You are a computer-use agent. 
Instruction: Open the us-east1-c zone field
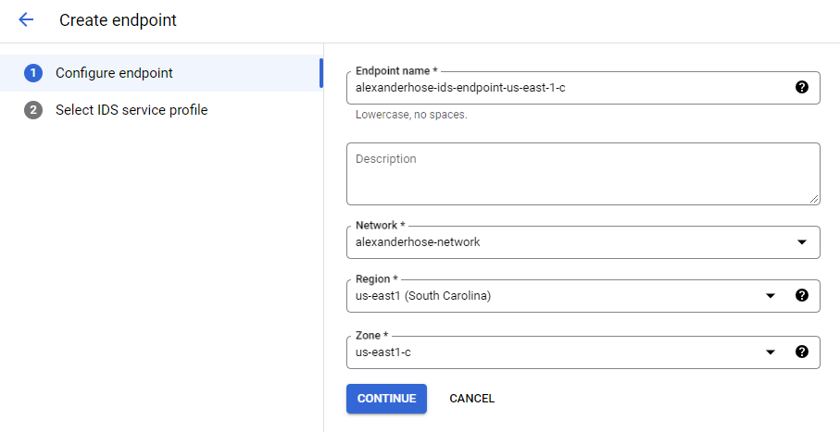click(583, 352)
